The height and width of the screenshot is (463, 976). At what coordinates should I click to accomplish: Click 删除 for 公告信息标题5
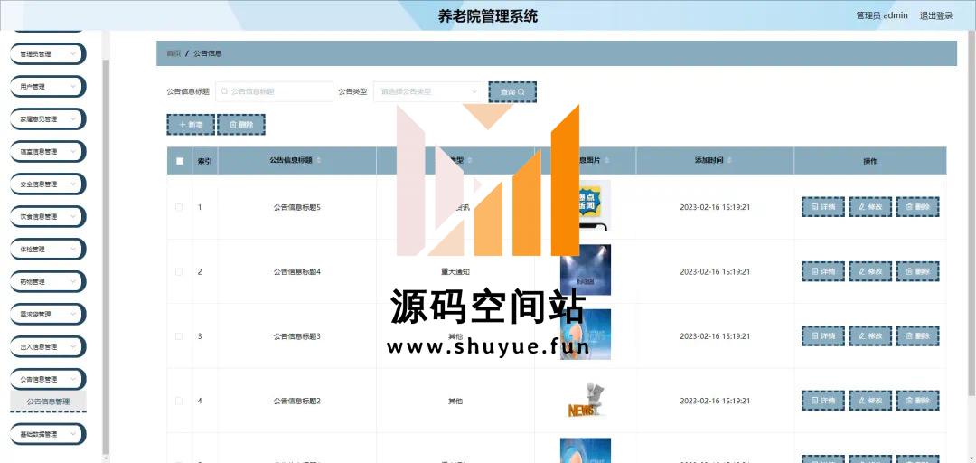click(917, 207)
